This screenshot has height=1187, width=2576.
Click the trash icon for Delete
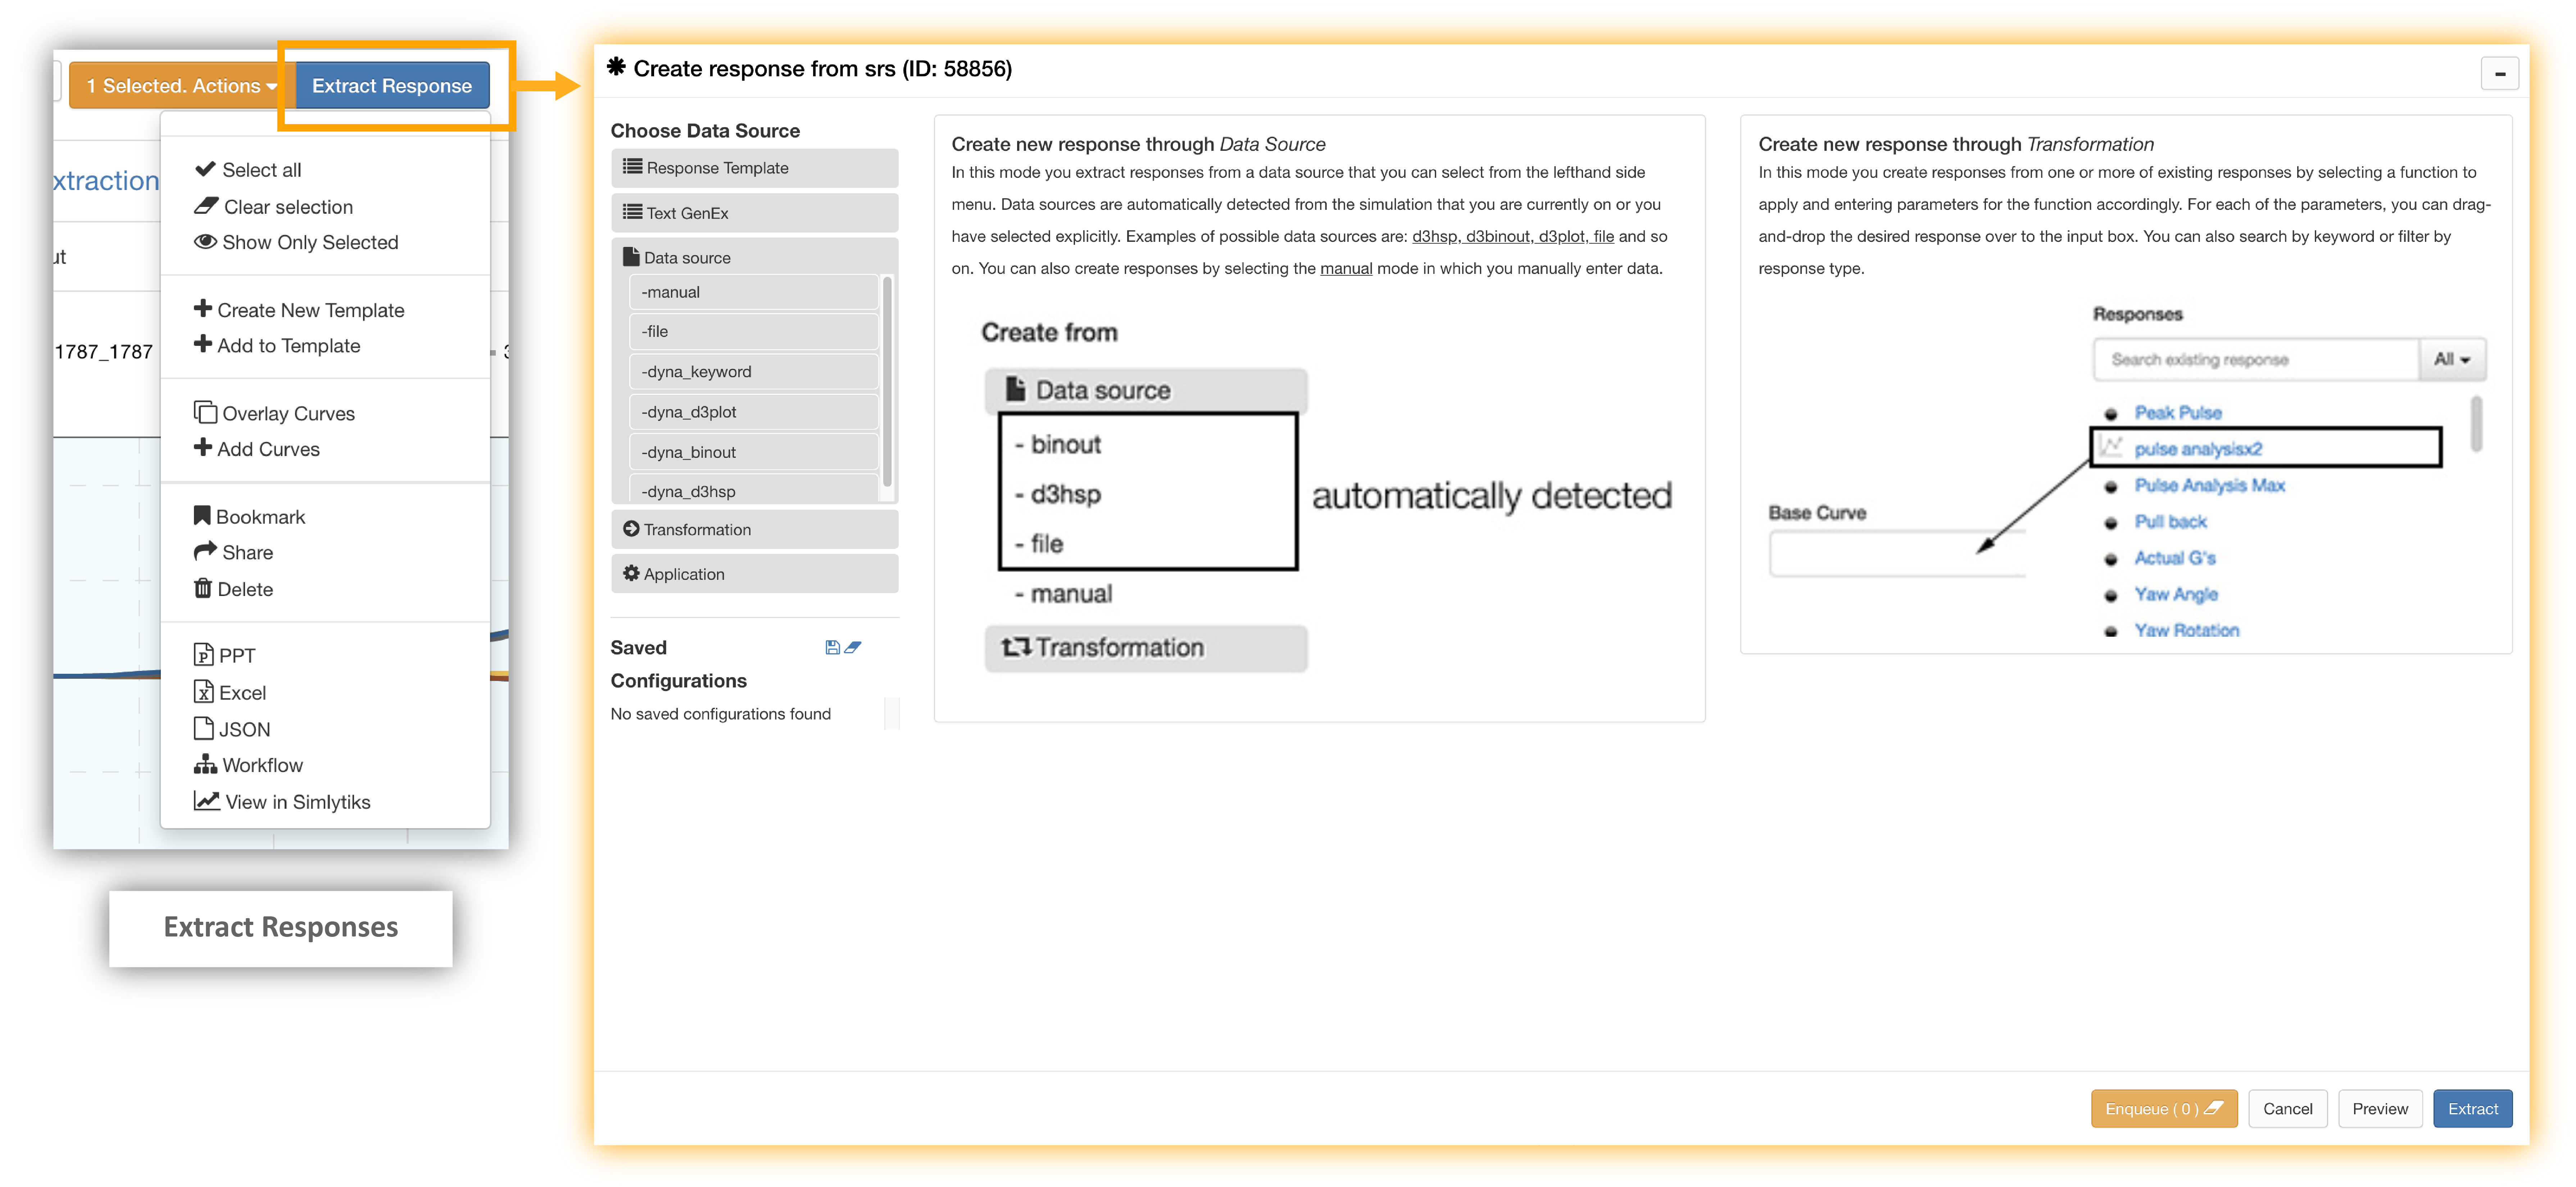click(x=203, y=588)
